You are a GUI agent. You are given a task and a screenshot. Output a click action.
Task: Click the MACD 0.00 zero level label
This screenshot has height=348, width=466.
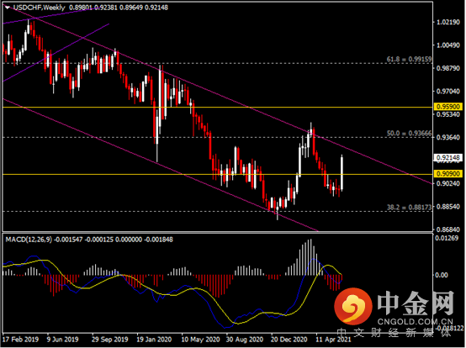pos(442,275)
